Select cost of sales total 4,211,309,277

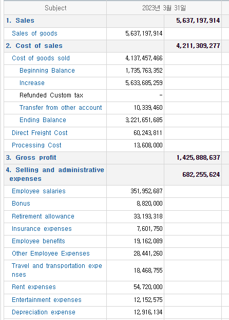tap(198, 46)
